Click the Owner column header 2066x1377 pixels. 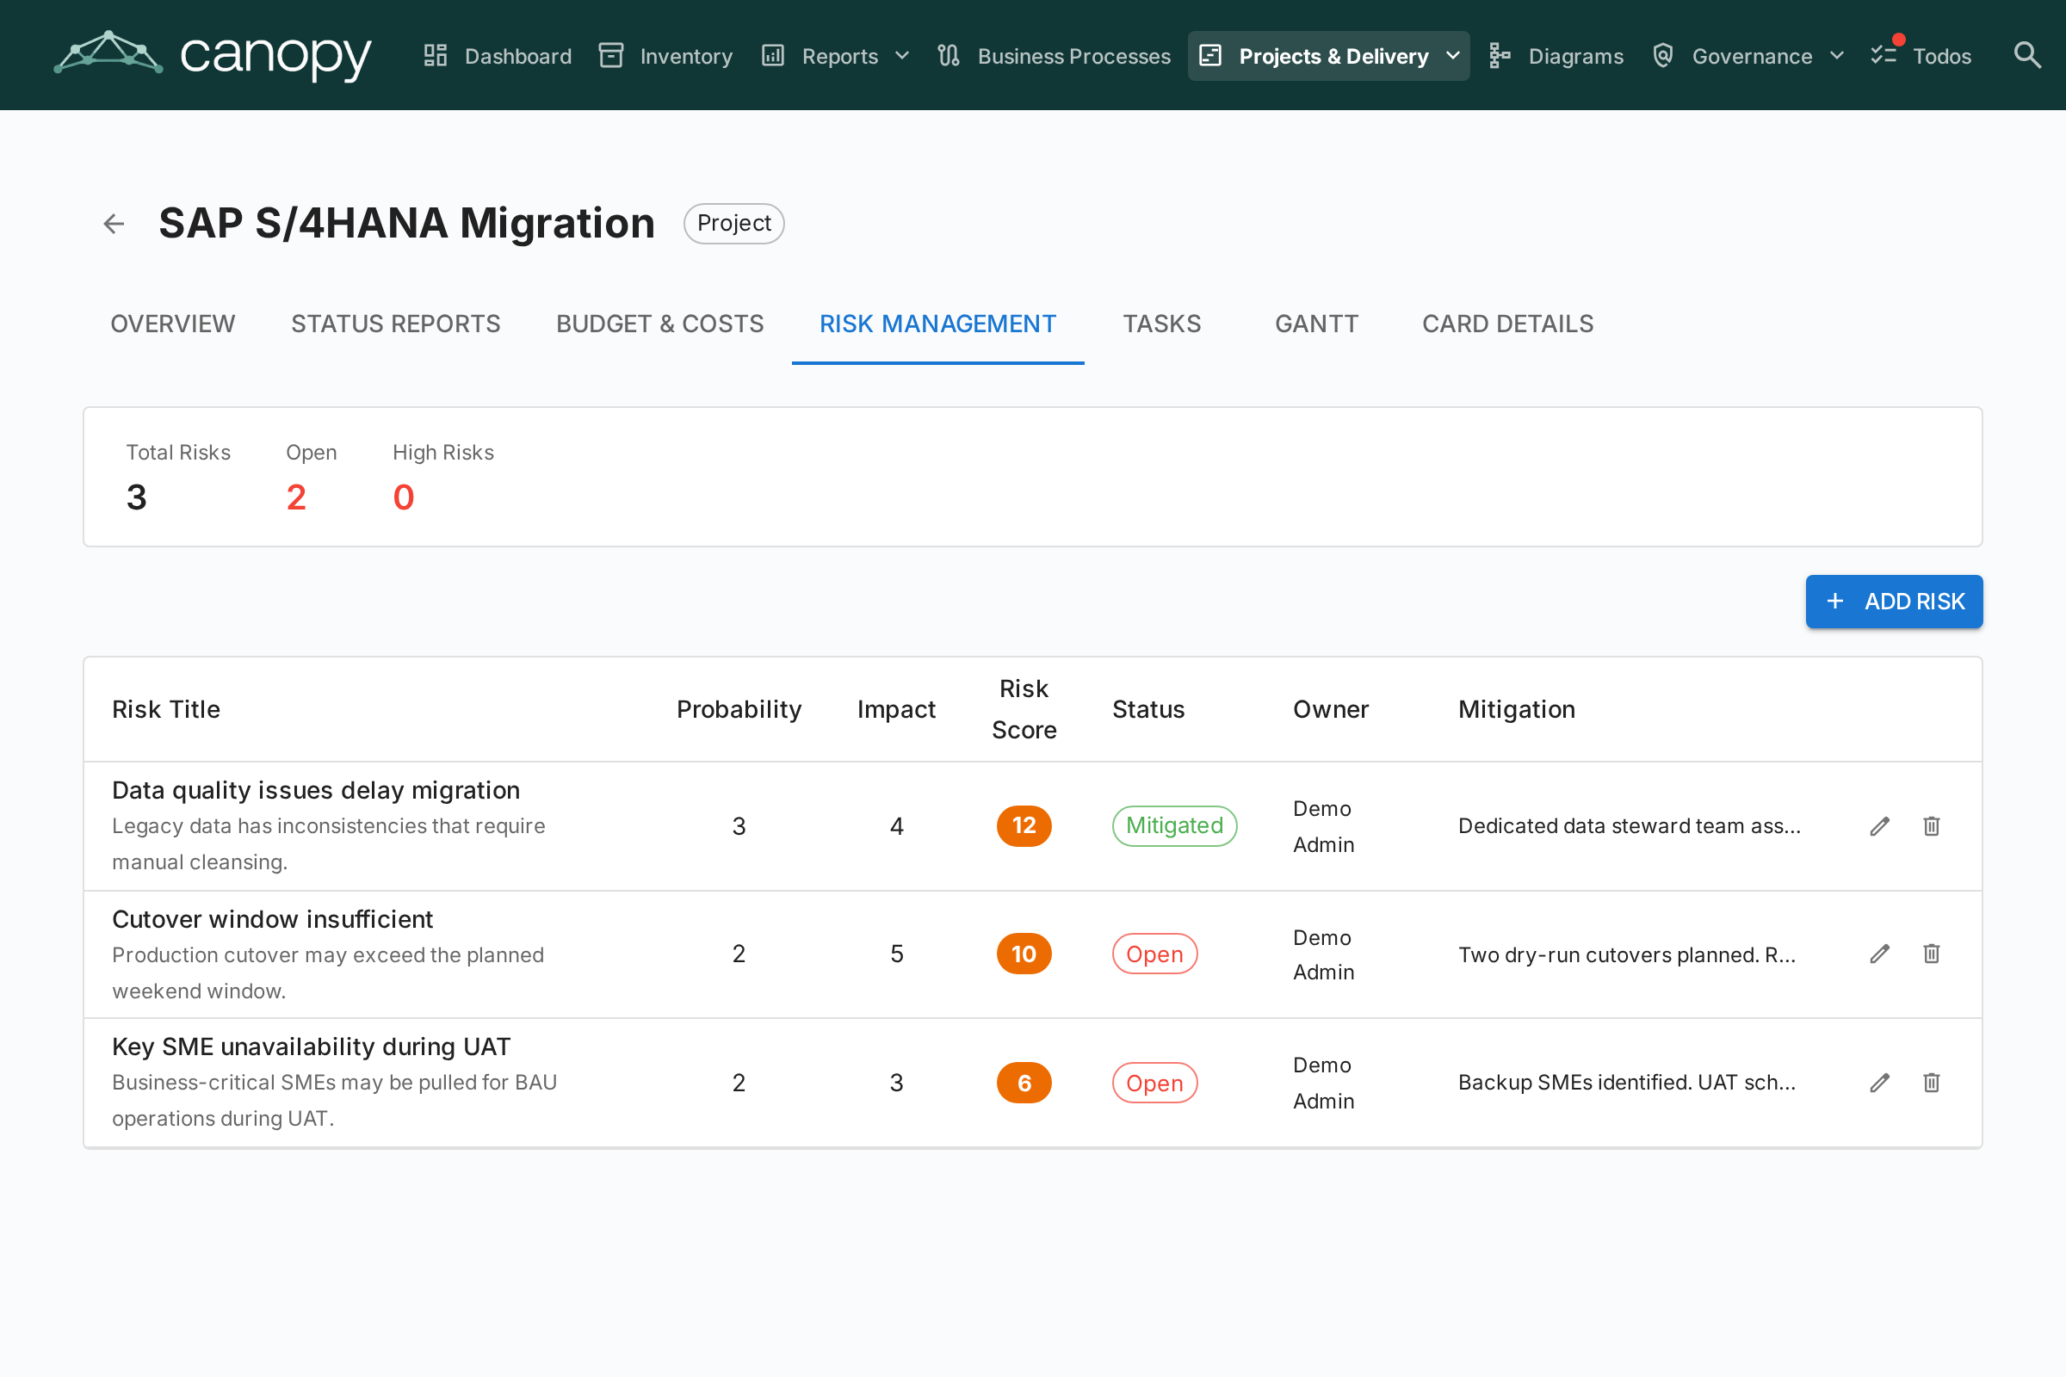tap(1331, 709)
